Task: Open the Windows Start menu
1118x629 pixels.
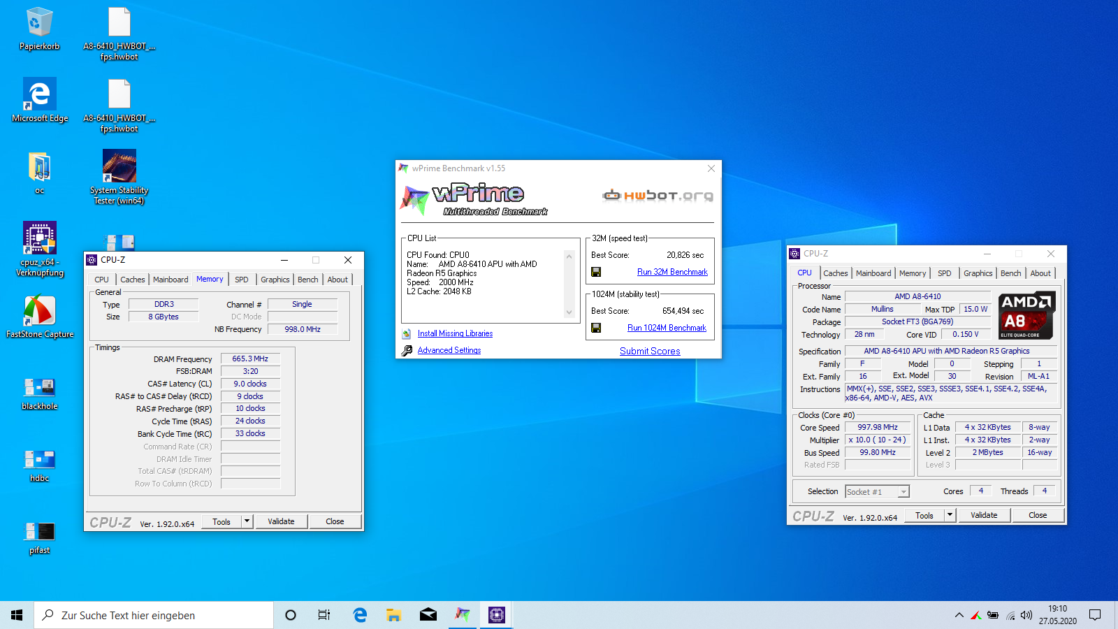Action: [x=17, y=615]
